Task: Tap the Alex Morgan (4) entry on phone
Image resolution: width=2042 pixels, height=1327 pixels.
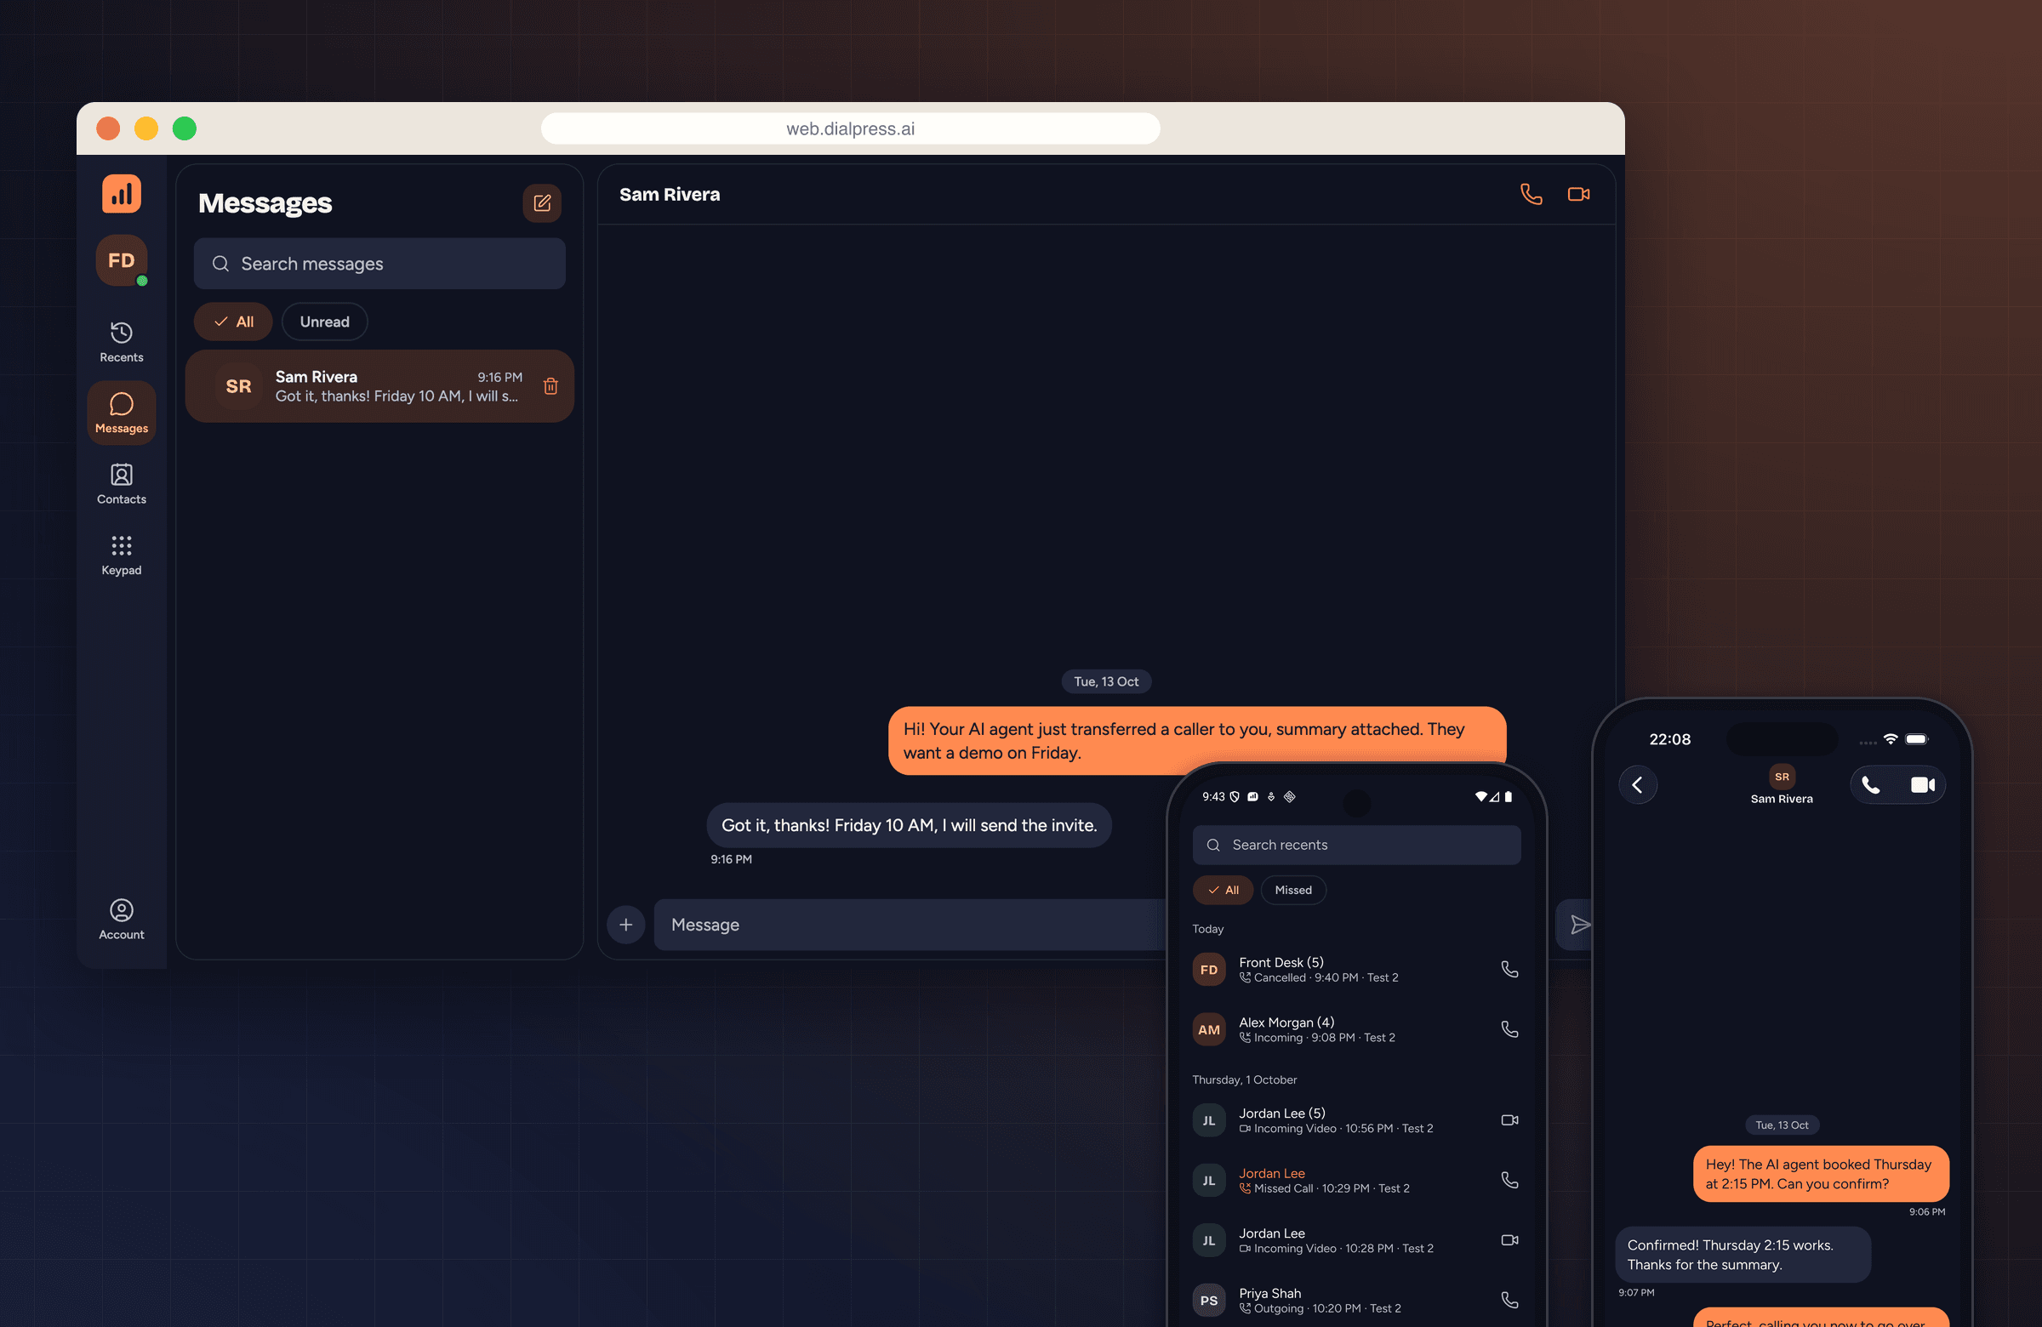Action: pos(1355,1029)
